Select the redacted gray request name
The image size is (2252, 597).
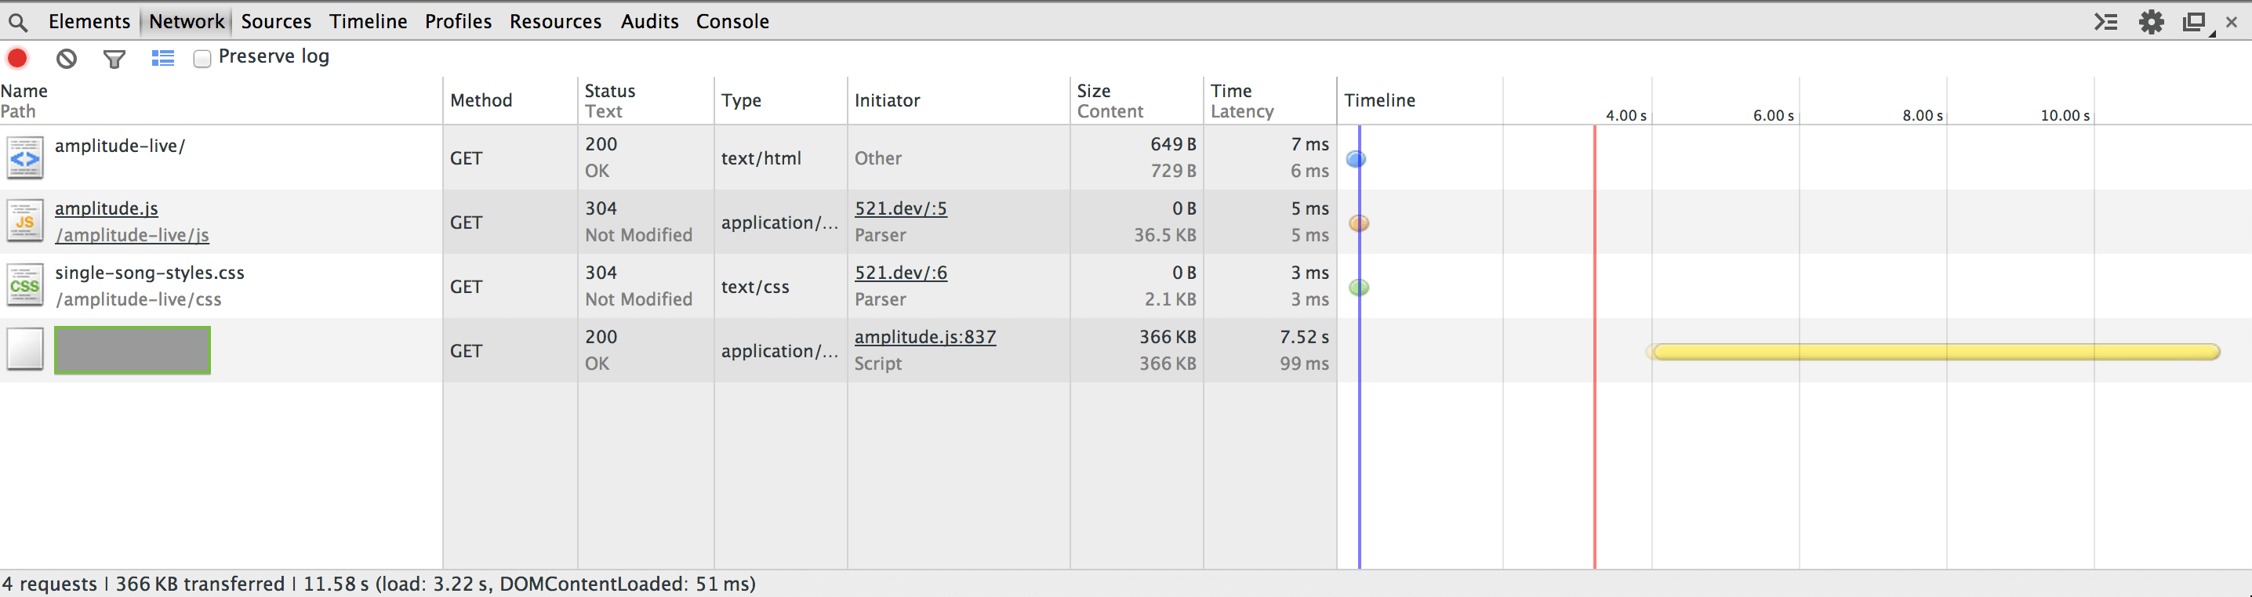click(133, 350)
